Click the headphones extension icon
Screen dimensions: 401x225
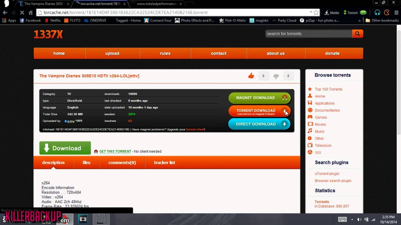377,12
